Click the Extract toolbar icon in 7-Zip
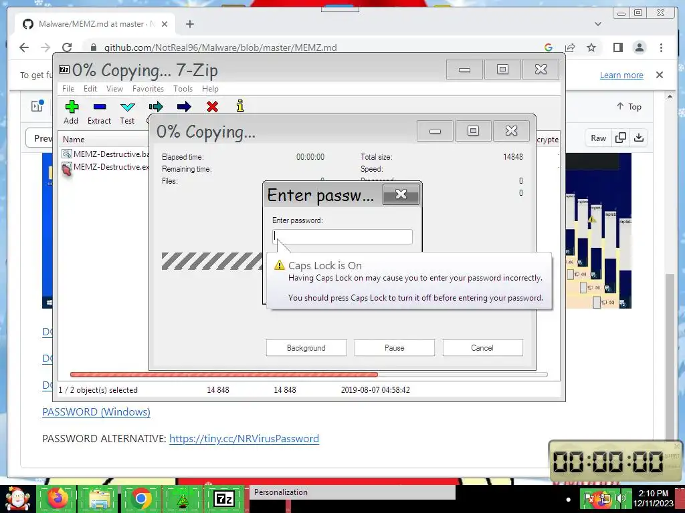 click(x=99, y=112)
